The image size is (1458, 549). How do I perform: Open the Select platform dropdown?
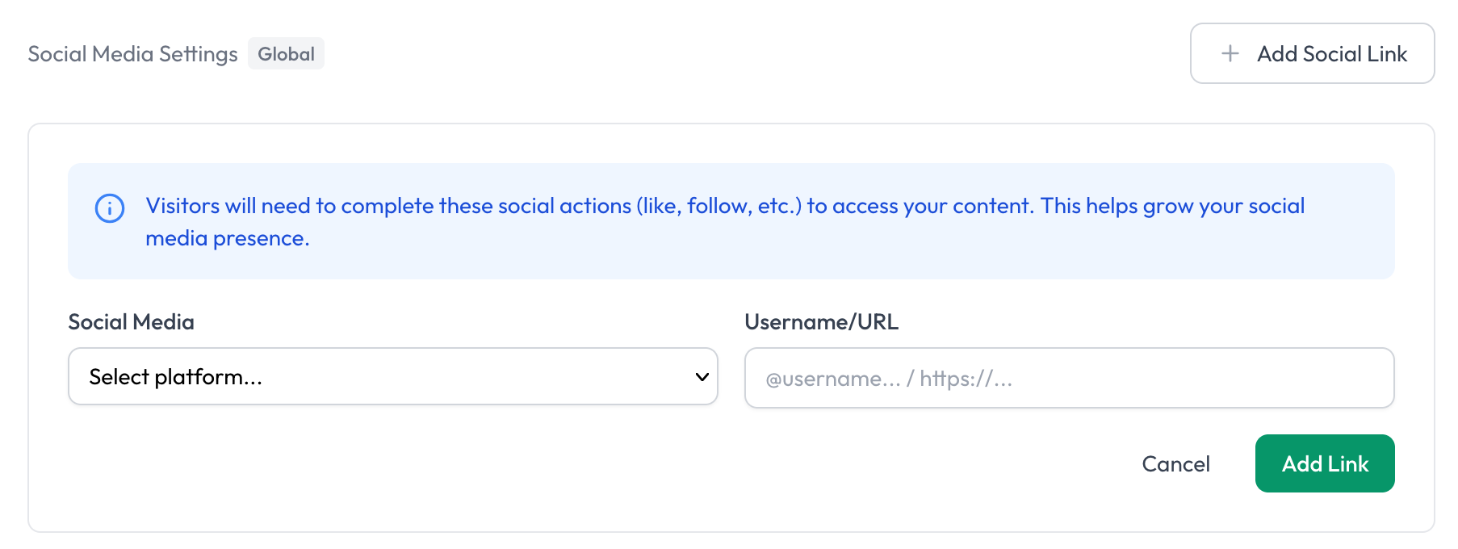392,377
